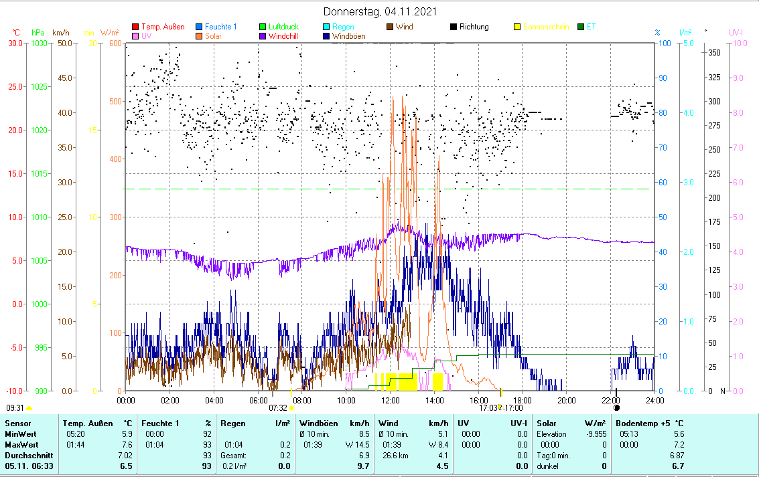Screen dimensions: 759x477
Task: Click the red Temp. Außen legend swatch
Action: pos(135,27)
